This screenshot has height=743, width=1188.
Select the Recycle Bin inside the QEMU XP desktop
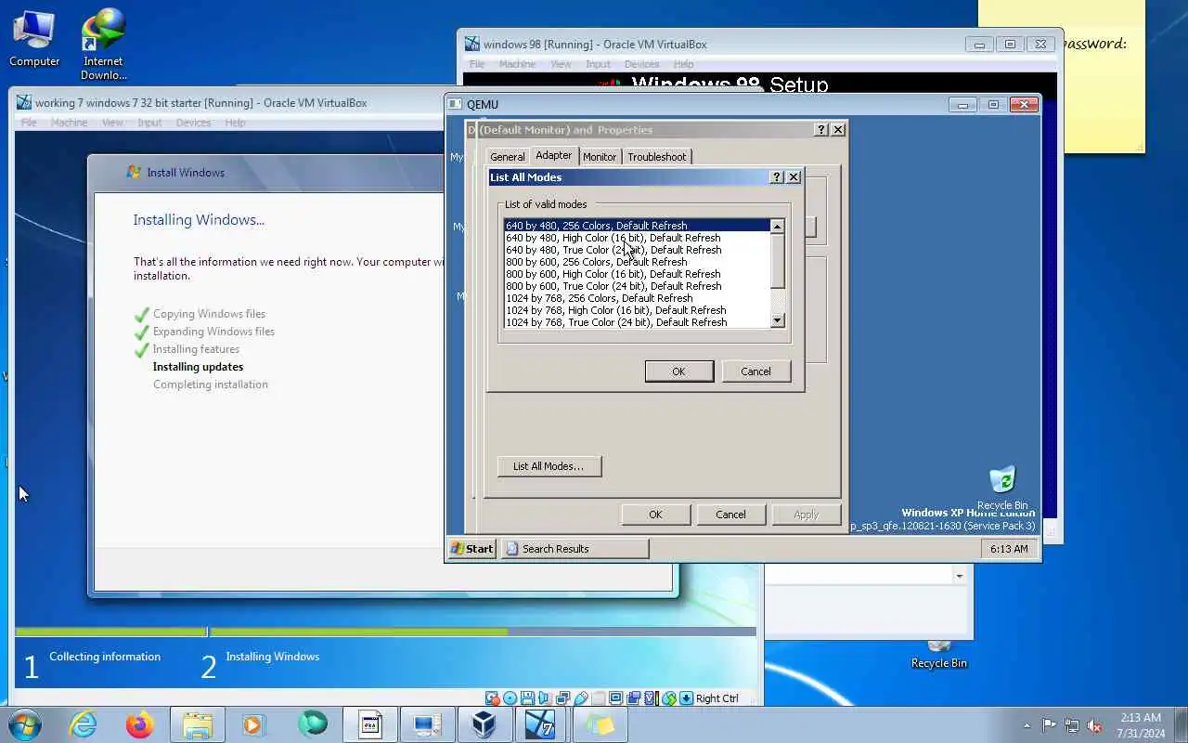[x=1001, y=488]
